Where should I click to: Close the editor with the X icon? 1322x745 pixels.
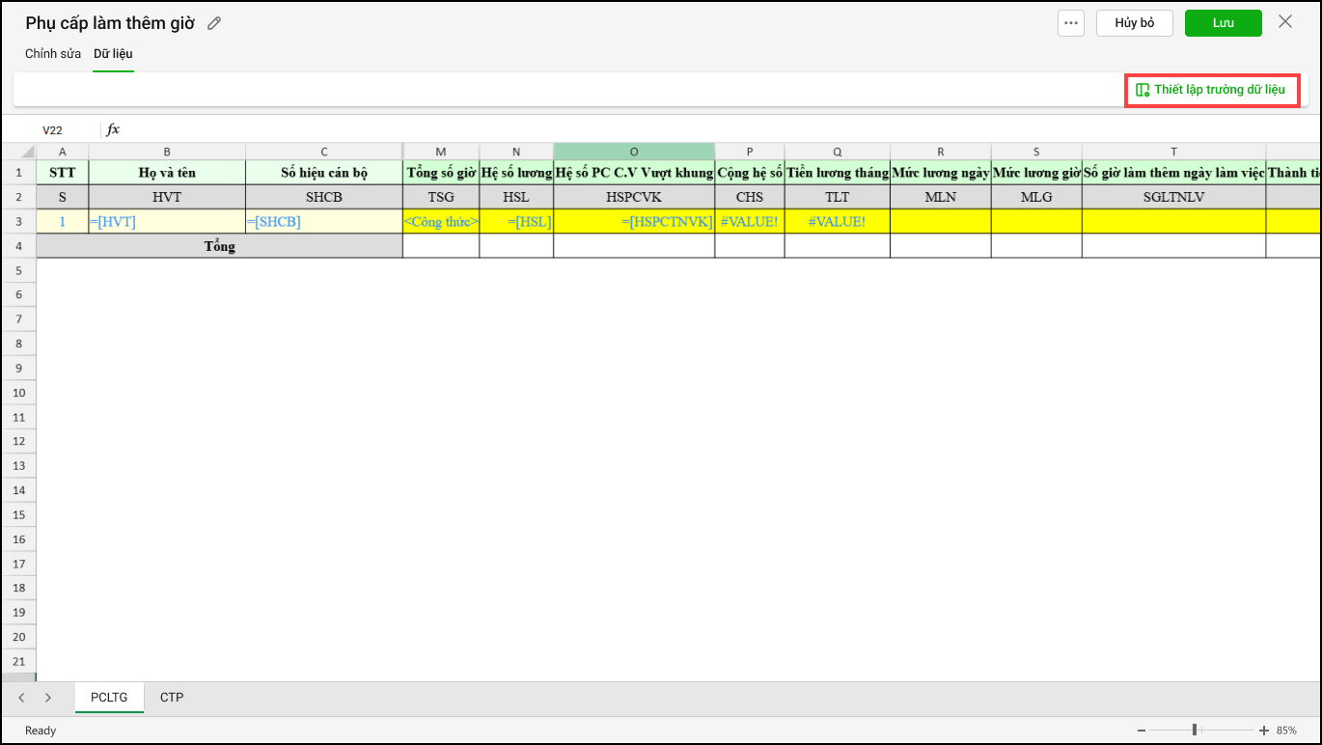(1284, 22)
